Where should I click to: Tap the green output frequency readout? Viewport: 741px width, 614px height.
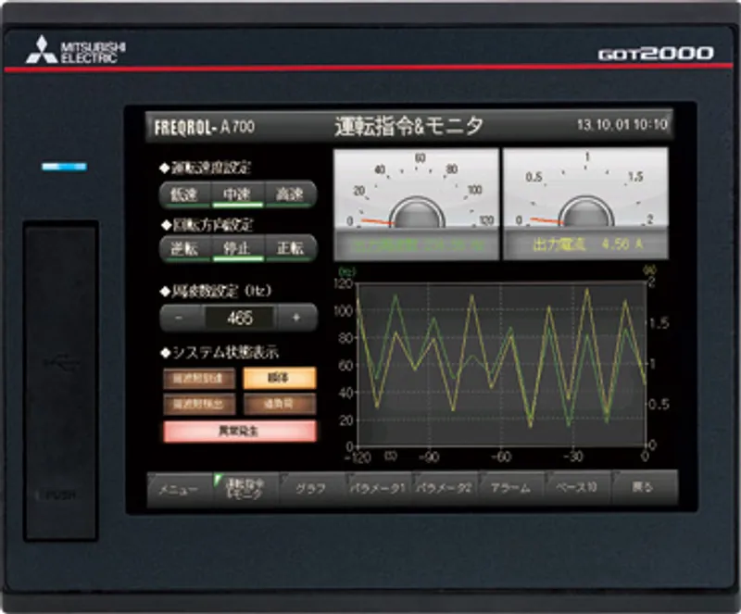418,245
